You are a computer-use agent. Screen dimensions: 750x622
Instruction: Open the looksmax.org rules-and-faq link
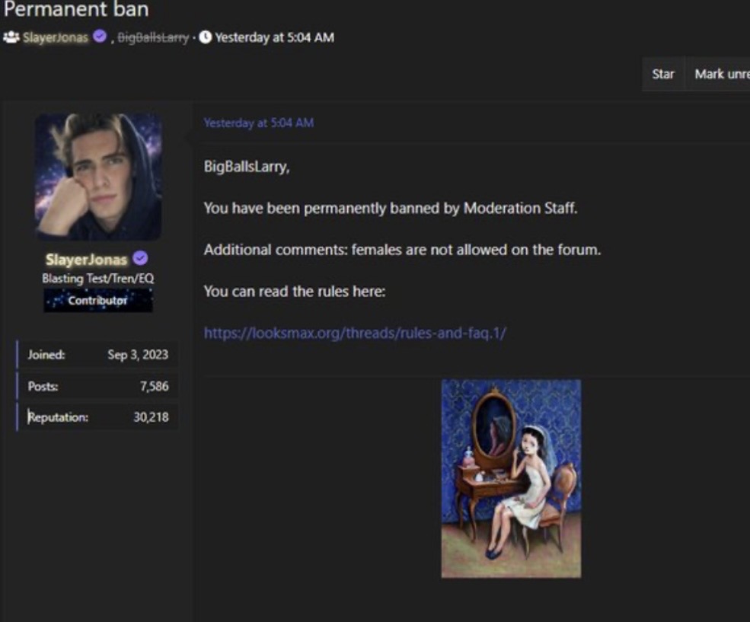pyautogui.click(x=355, y=333)
